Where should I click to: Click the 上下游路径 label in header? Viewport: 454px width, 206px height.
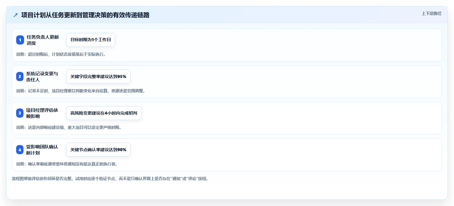[x=431, y=13]
